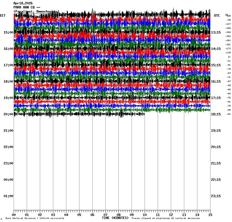
Task: Select the PARA HHN CQ station label
Action: (27, 7)
